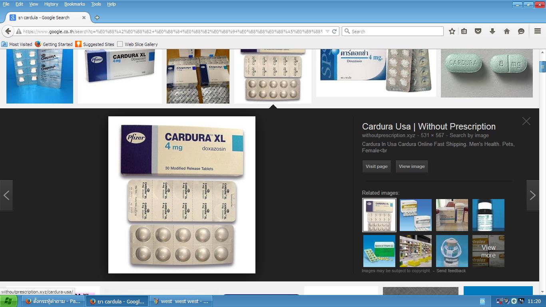Click the magnifier icon in the search box
This screenshot has height=307, width=546.
[x=347, y=31]
